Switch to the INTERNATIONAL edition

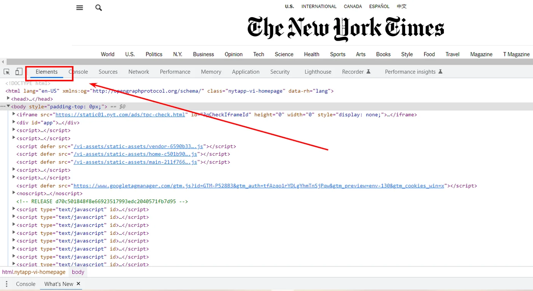[319, 6]
